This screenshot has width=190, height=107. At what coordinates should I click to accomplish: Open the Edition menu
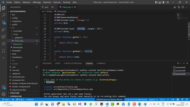(17, 2)
